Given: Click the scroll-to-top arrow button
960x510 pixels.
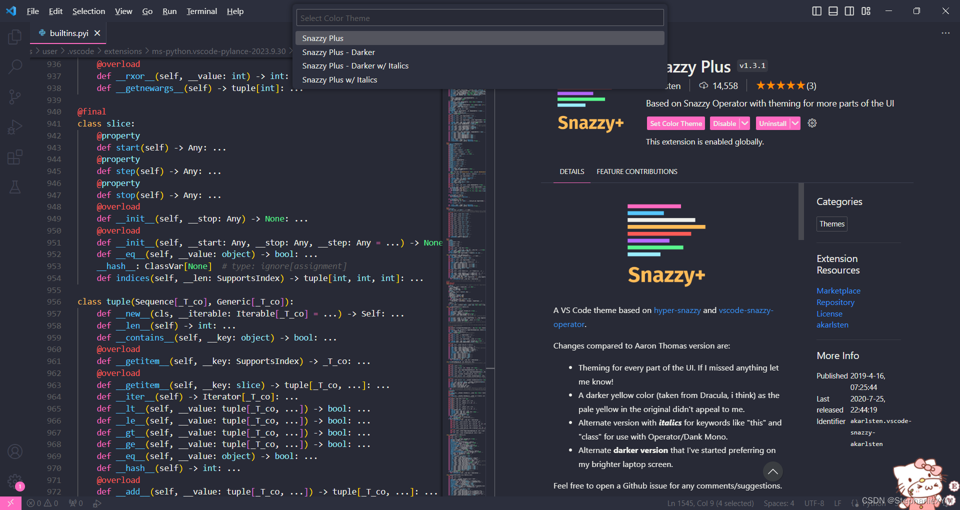Looking at the screenshot, I should point(772,471).
